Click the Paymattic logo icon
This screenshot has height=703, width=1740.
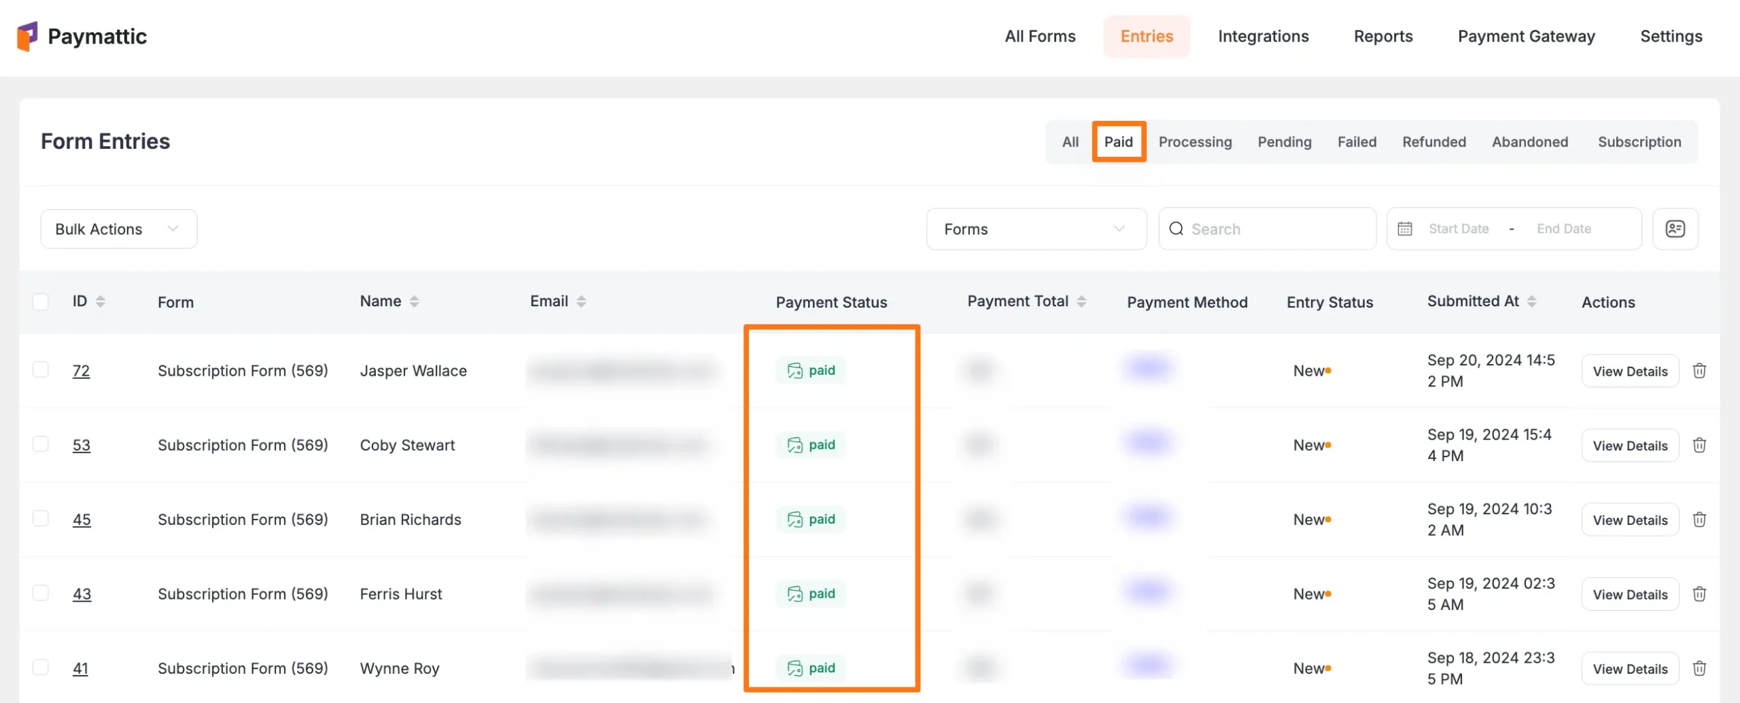(27, 36)
